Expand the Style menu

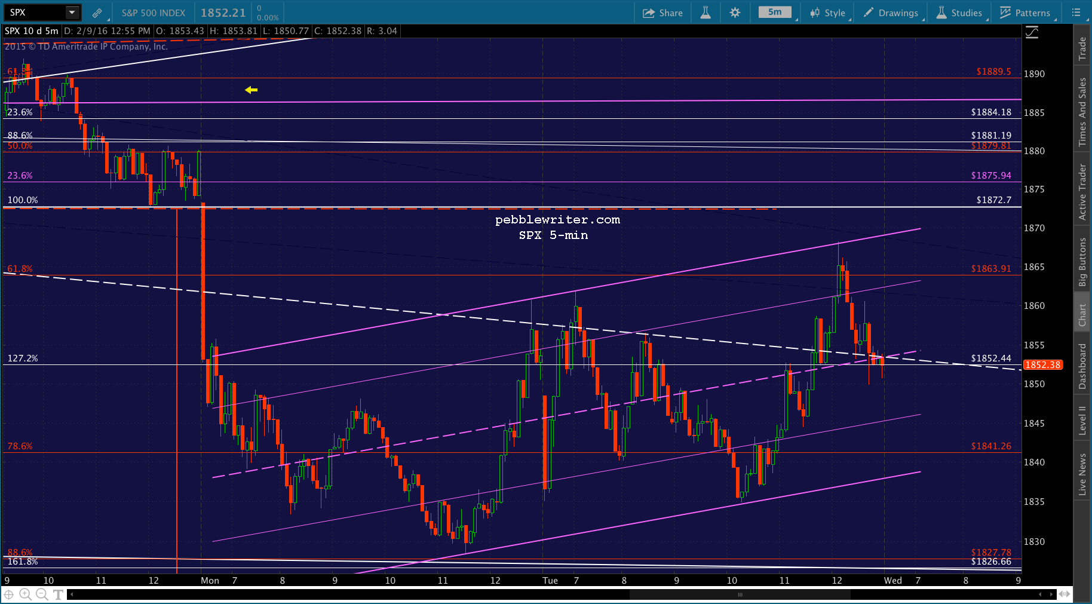click(x=828, y=13)
